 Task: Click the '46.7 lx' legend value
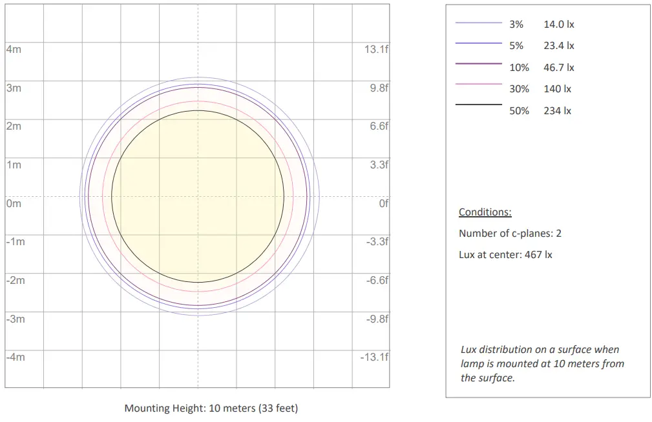point(559,68)
